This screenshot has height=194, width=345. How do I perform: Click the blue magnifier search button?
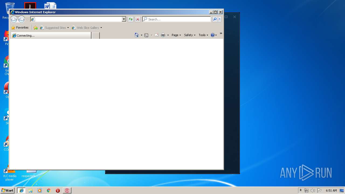pyautogui.click(x=215, y=19)
